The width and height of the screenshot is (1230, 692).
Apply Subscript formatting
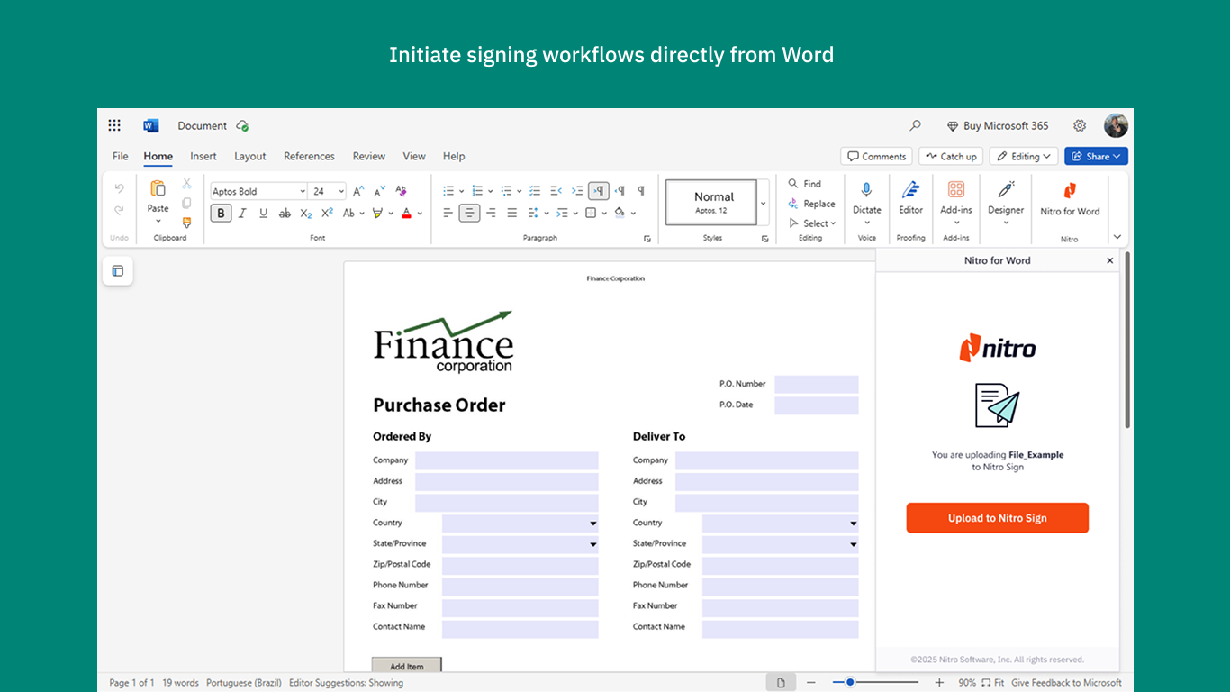tap(306, 214)
